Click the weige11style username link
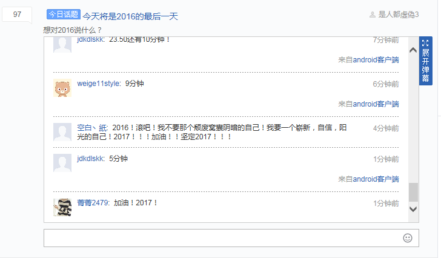The height and width of the screenshot is (258, 441). pos(98,84)
